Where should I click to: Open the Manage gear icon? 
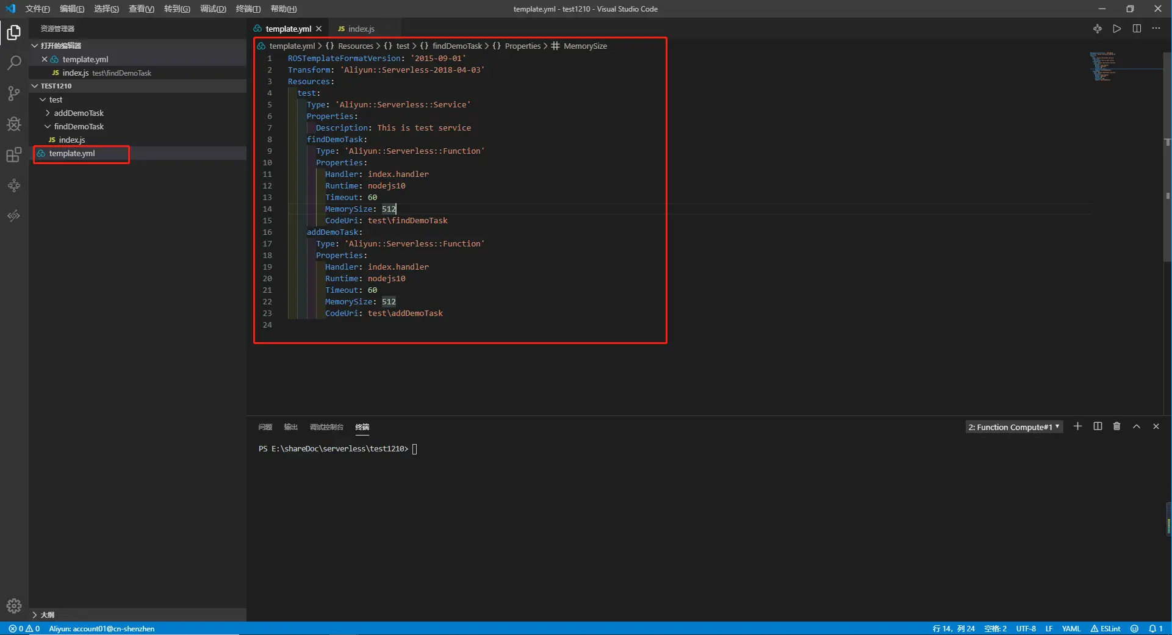[x=14, y=606]
